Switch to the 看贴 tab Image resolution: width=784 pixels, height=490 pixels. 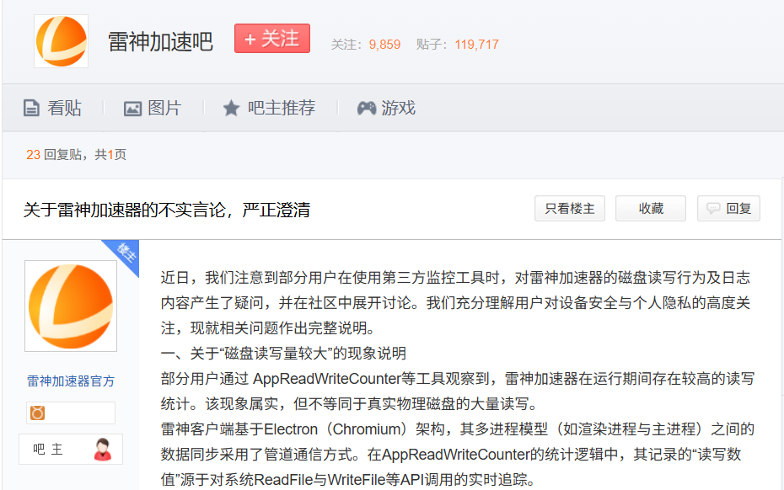tap(53, 108)
